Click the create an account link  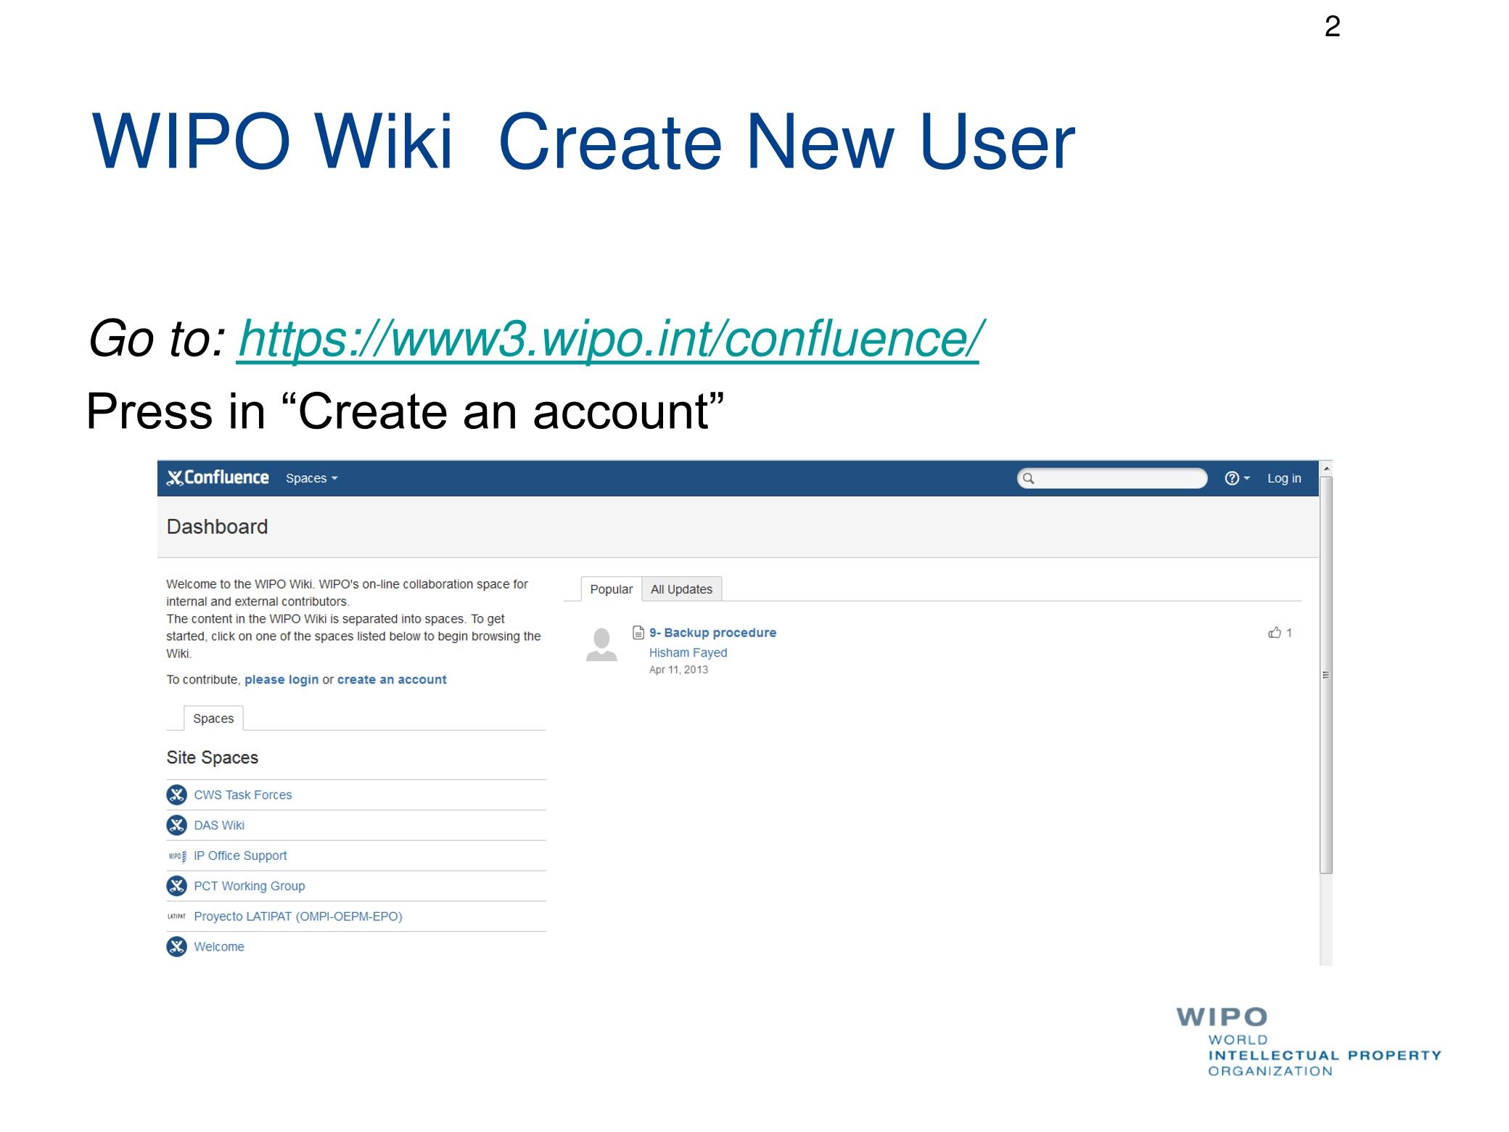pyautogui.click(x=392, y=680)
